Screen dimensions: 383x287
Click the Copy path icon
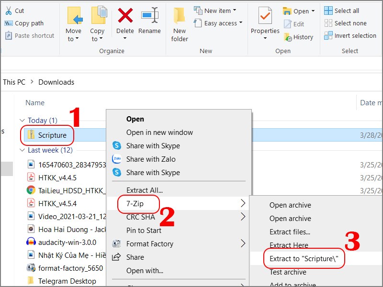click(x=9, y=23)
